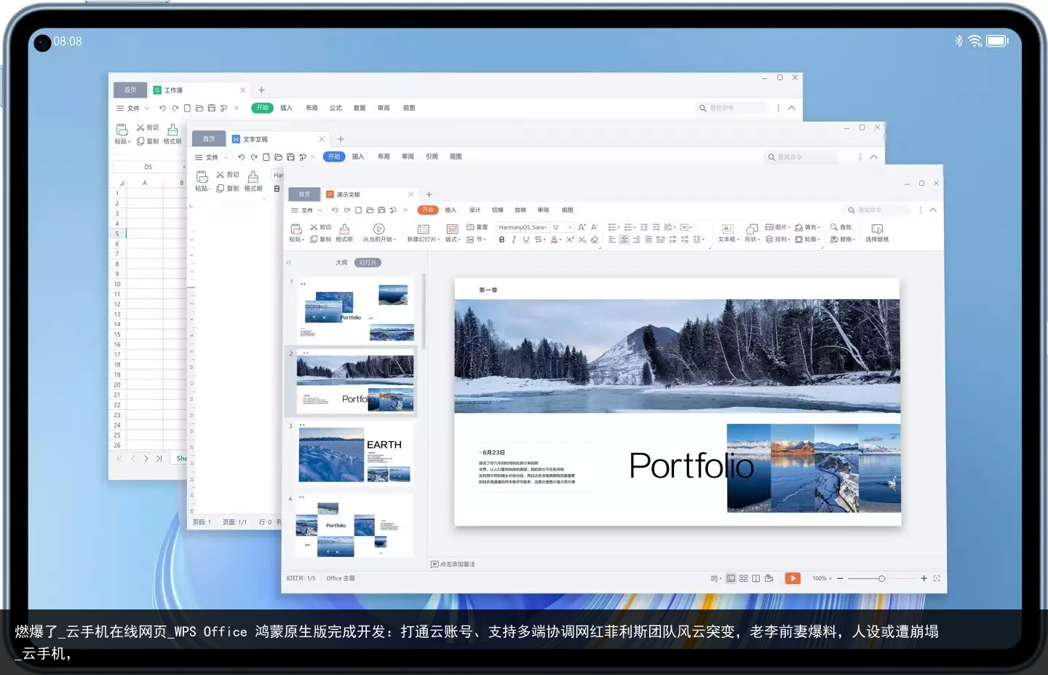
Task: Undo in the spreadsheet quick toolbar
Action: pos(162,108)
